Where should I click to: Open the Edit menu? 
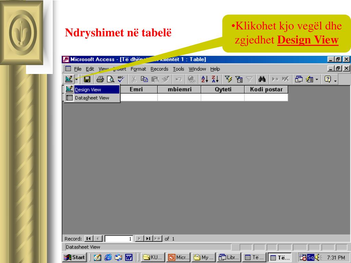point(90,69)
